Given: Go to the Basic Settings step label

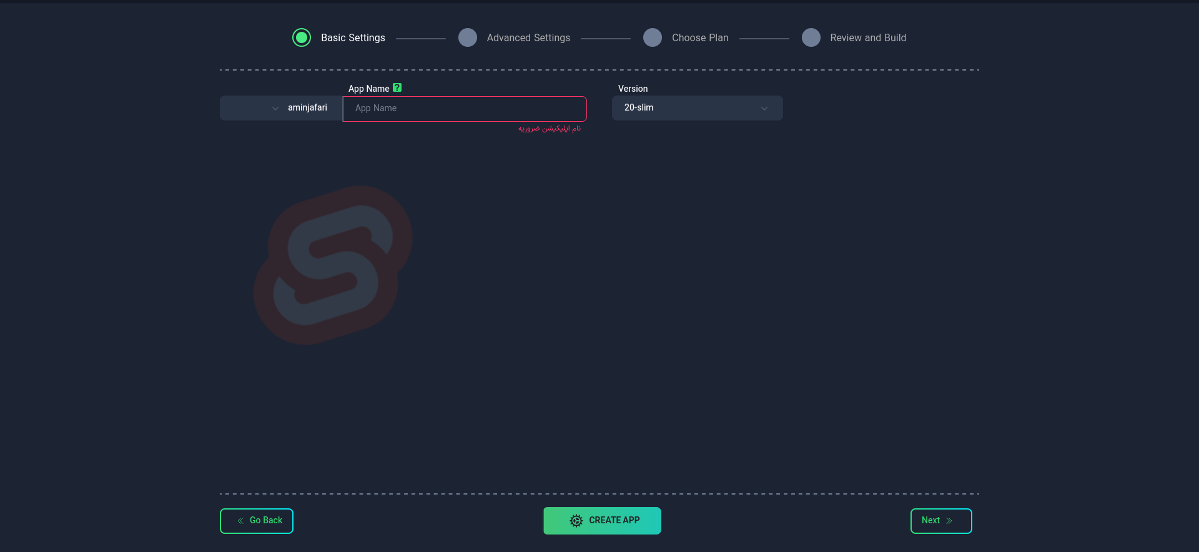Looking at the screenshot, I should tap(353, 37).
